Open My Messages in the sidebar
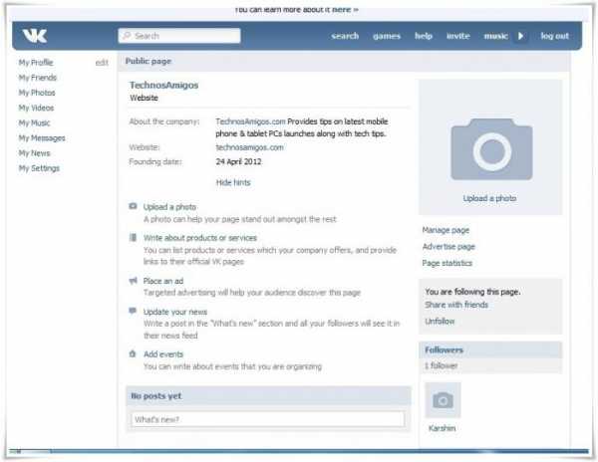Screen dimensions: 598x462 coord(42,138)
